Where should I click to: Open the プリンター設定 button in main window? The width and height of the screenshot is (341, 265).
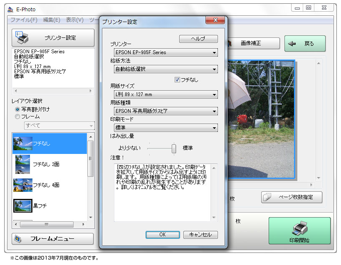[53, 37]
